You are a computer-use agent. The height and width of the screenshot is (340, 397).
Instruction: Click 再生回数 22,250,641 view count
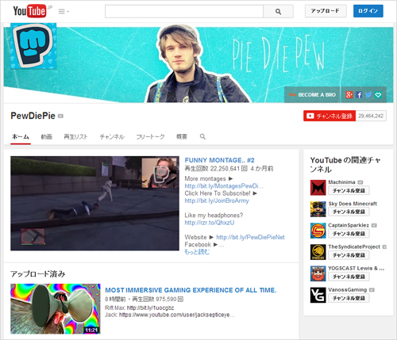pyautogui.click(x=216, y=168)
